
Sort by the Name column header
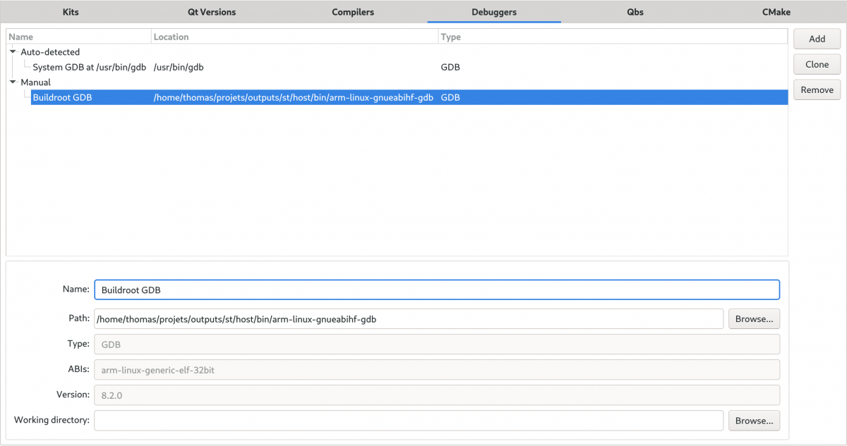click(79, 37)
